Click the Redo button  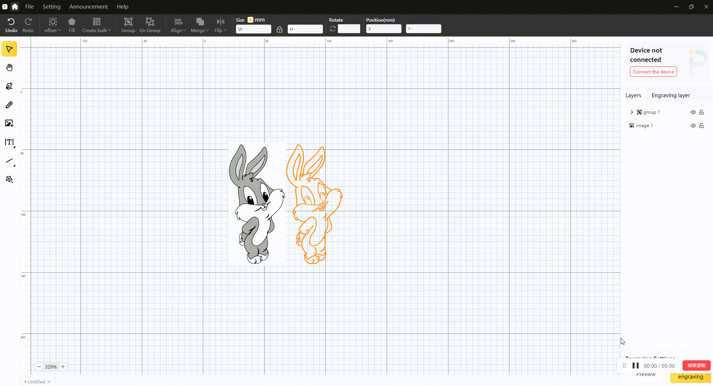tap(28, 25)
